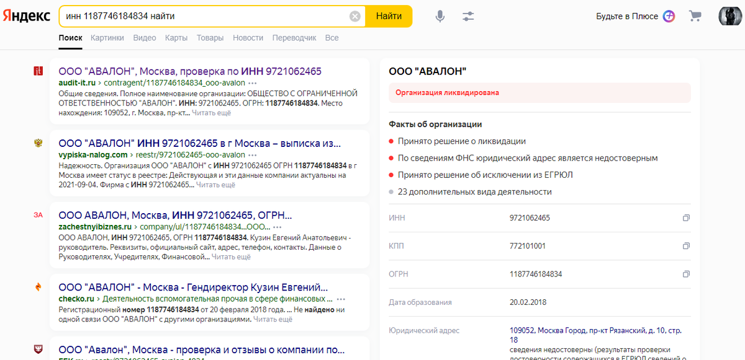Click the ООО АВАЛОН card heading
This screenshot has height=360, width=745.
(428, 72)
